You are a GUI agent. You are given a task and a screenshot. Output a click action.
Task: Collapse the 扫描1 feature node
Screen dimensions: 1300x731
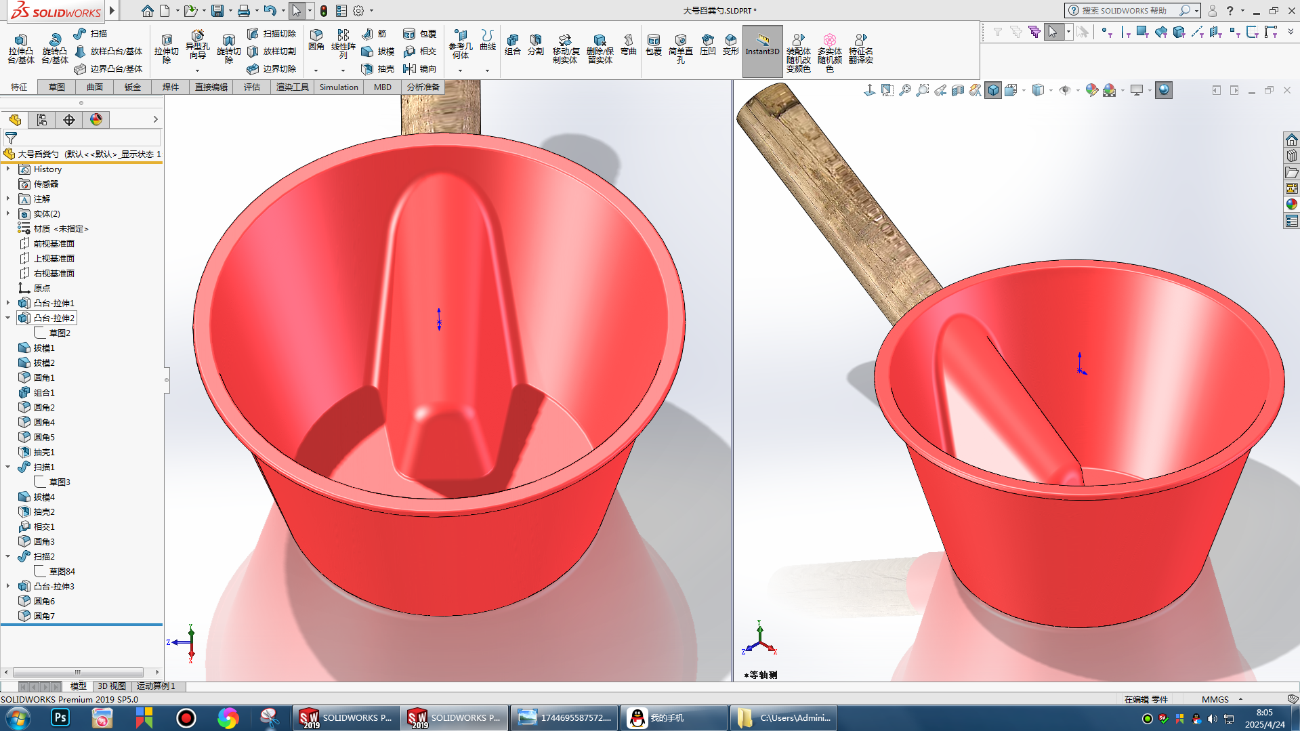8,467
